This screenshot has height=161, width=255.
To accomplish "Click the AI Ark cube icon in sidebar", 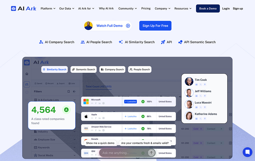I will (x=27, y=62).
